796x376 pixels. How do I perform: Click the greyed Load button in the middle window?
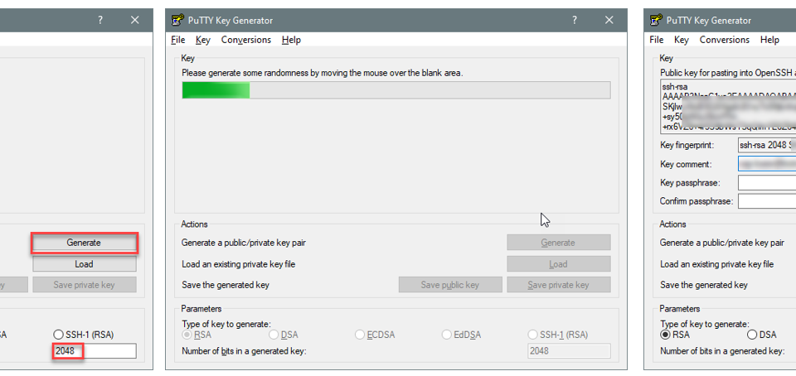(x=558, y=264)
